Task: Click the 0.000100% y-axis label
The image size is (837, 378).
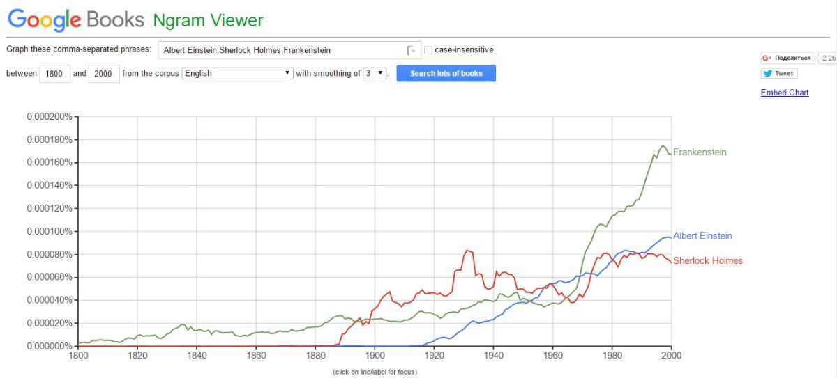Action: [49, 231]
